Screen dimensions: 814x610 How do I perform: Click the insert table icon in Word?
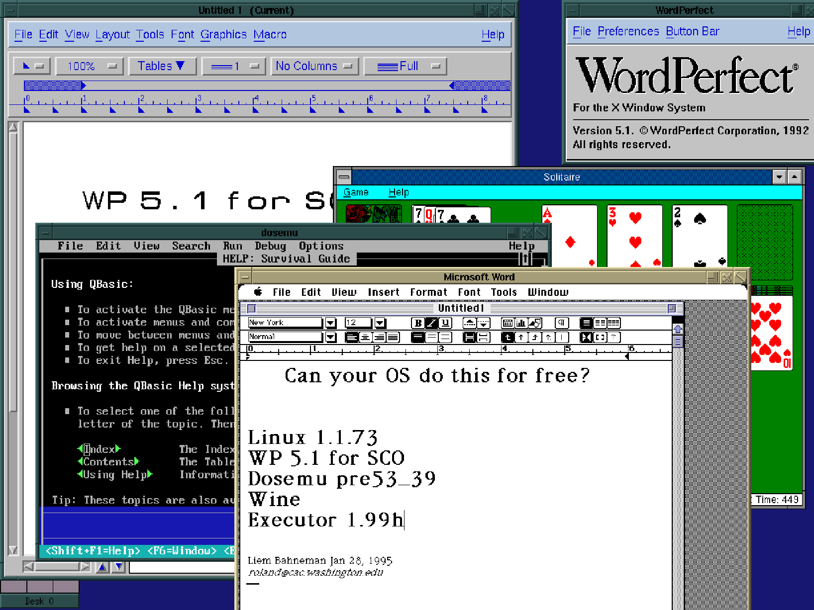[508, 323]
